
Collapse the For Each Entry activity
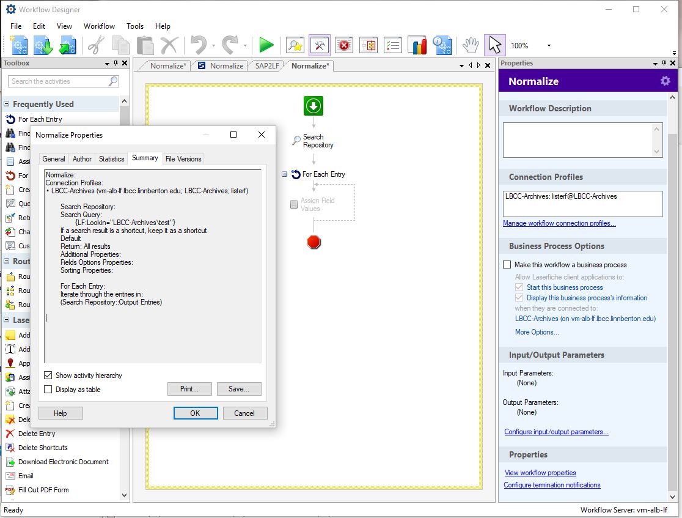click(285, 174)
